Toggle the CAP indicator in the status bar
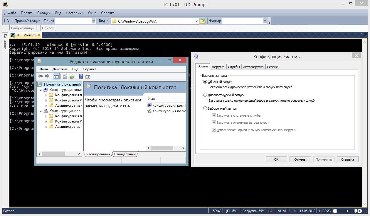 [x=271, y=211]
